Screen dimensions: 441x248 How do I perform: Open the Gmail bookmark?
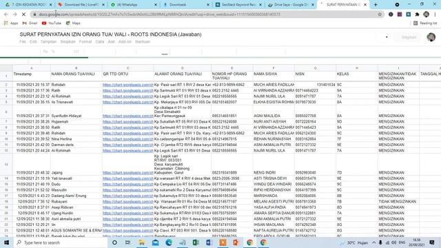pos(30,23)
